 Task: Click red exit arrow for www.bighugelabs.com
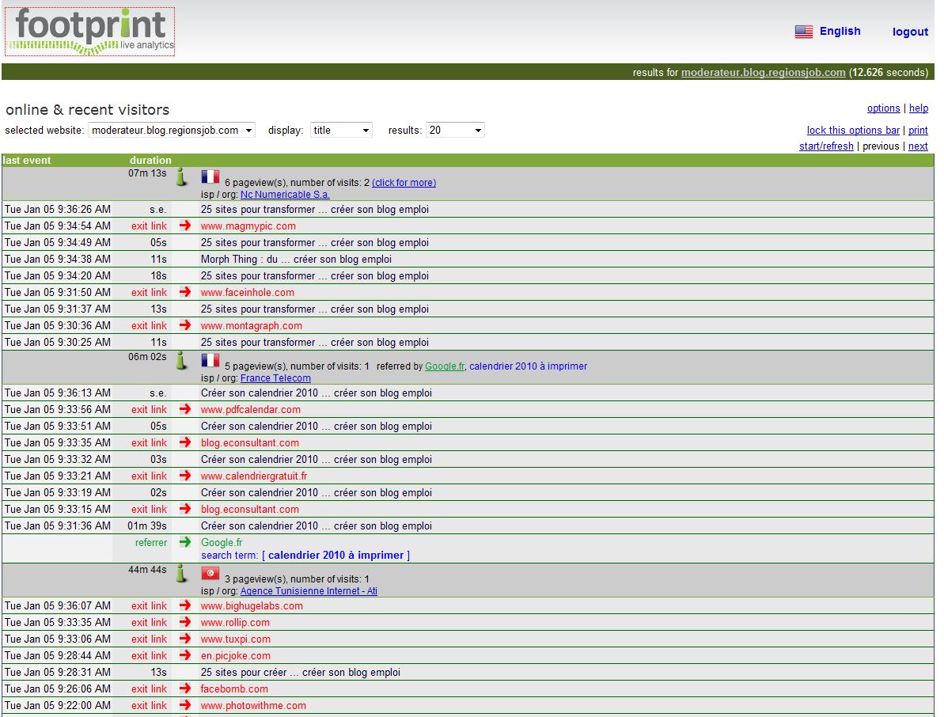[185, 605]
